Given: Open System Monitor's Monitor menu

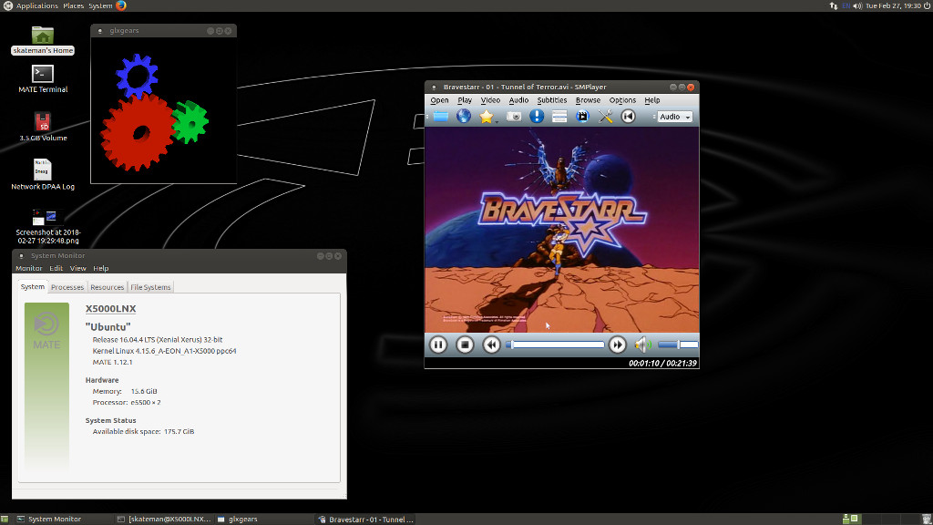Looking at the screenshot, I should click(x=28, y=269).
